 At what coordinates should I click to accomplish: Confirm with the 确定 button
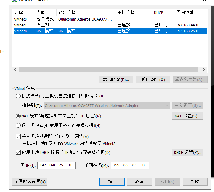click(112, 182)
